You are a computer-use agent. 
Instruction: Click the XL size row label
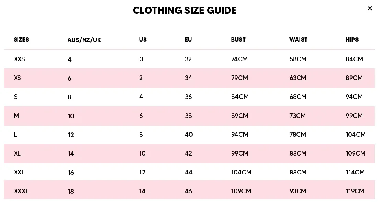tap(17, 153)
